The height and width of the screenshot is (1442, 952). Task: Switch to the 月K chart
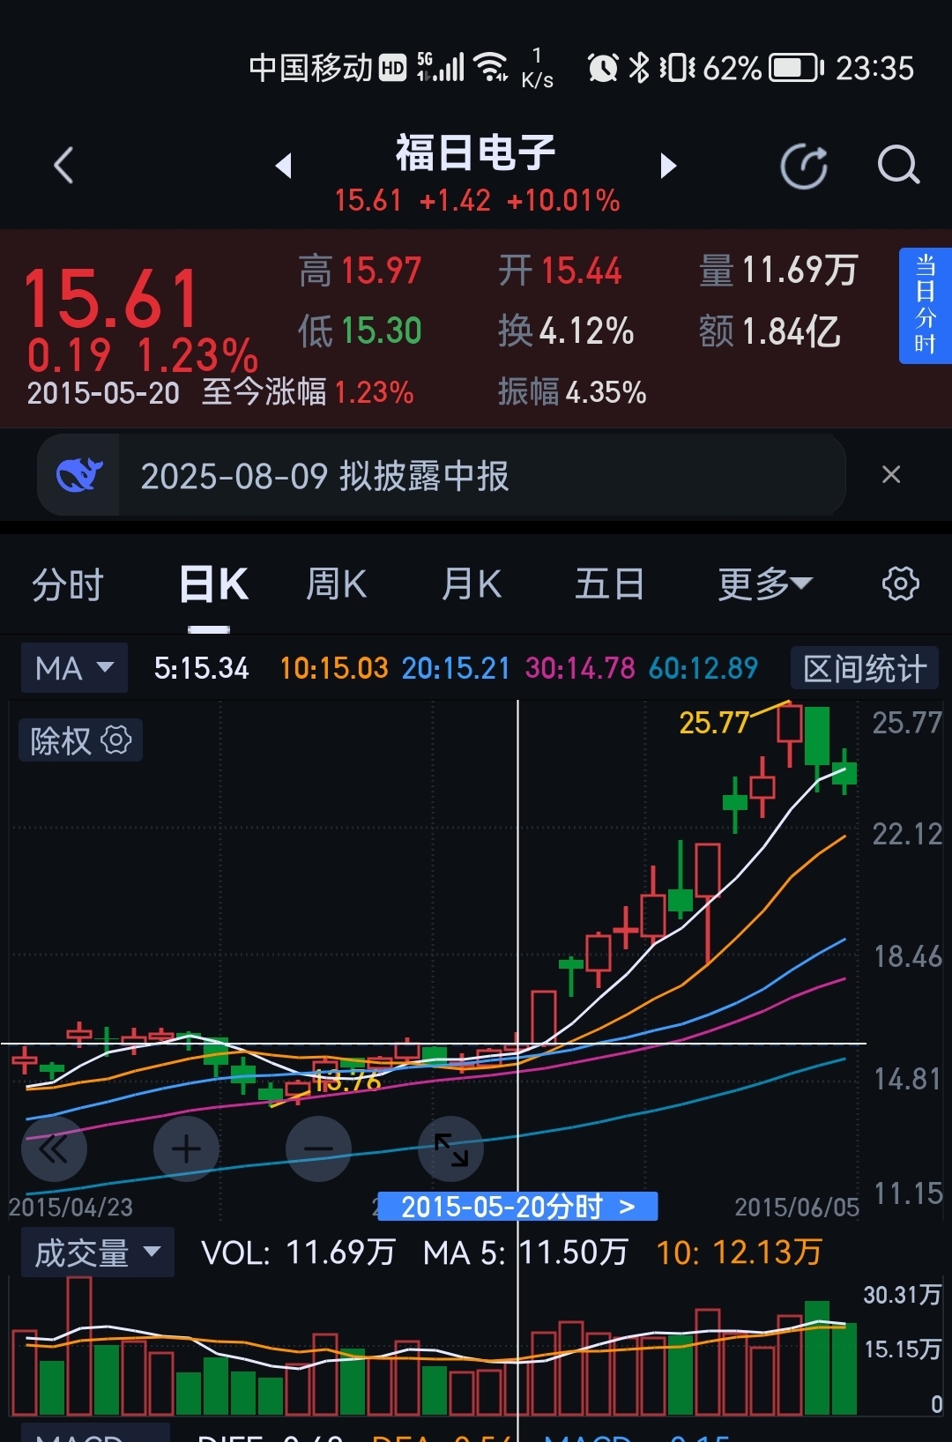click(x=472, y=584)
